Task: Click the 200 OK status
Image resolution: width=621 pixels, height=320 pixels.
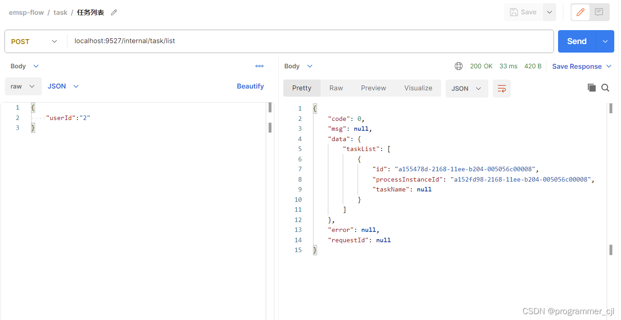Action: [481, 66]
